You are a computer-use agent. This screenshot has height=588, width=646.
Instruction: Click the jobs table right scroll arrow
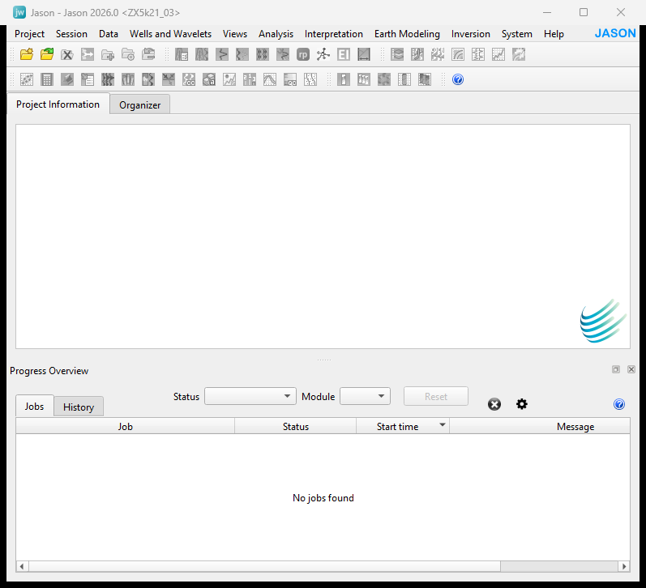(x=624, y=566)
